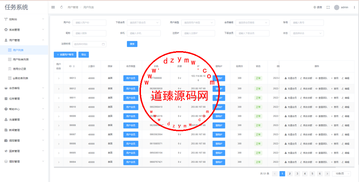359x182 pixels.
Task: Click 登陆IP button for user 99005
Action: (219, 153)
